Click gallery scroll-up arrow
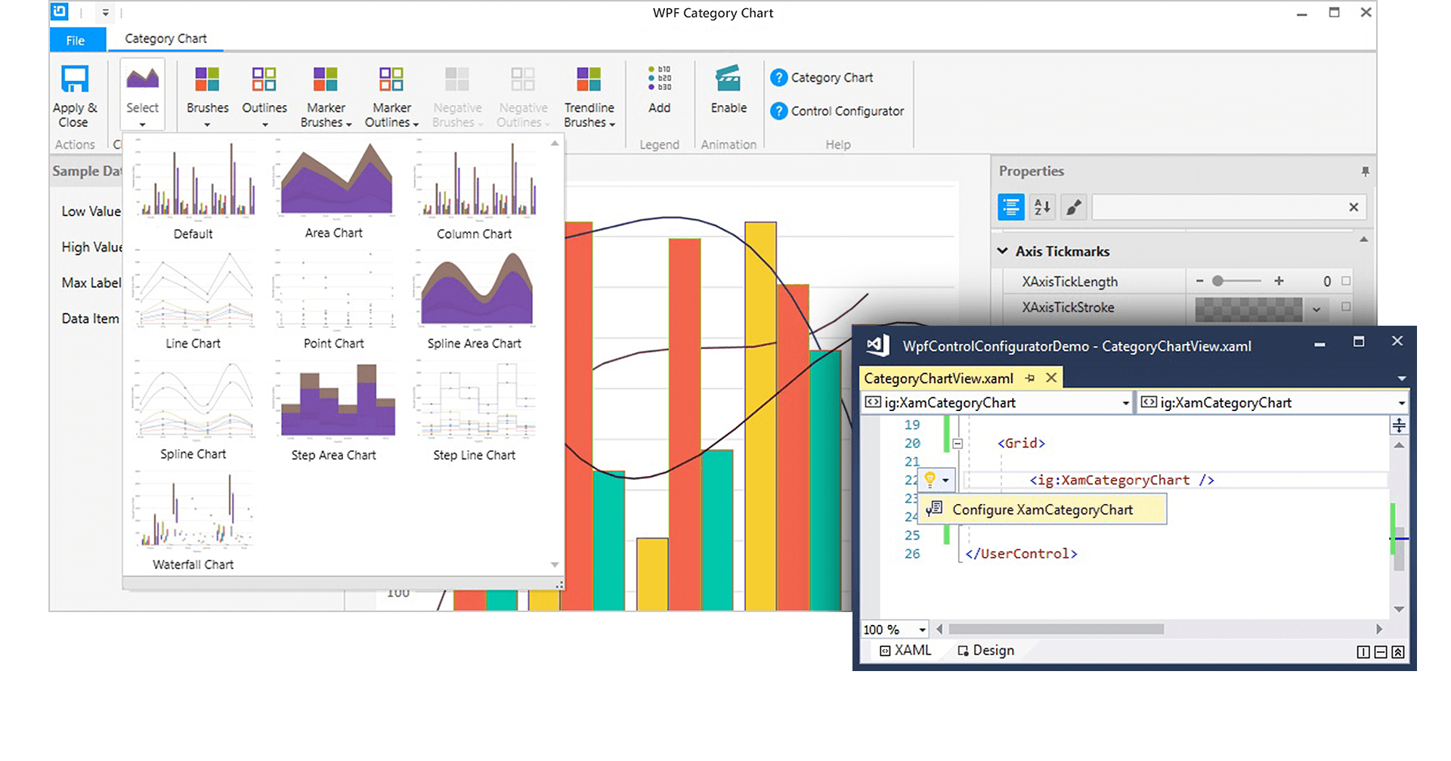The image size is (1451, 761). coord(555,143)
